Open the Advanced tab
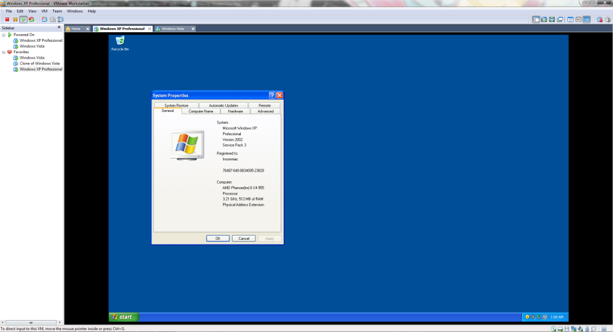The height and width of the screenshot is (332, 613). (265, 111)
